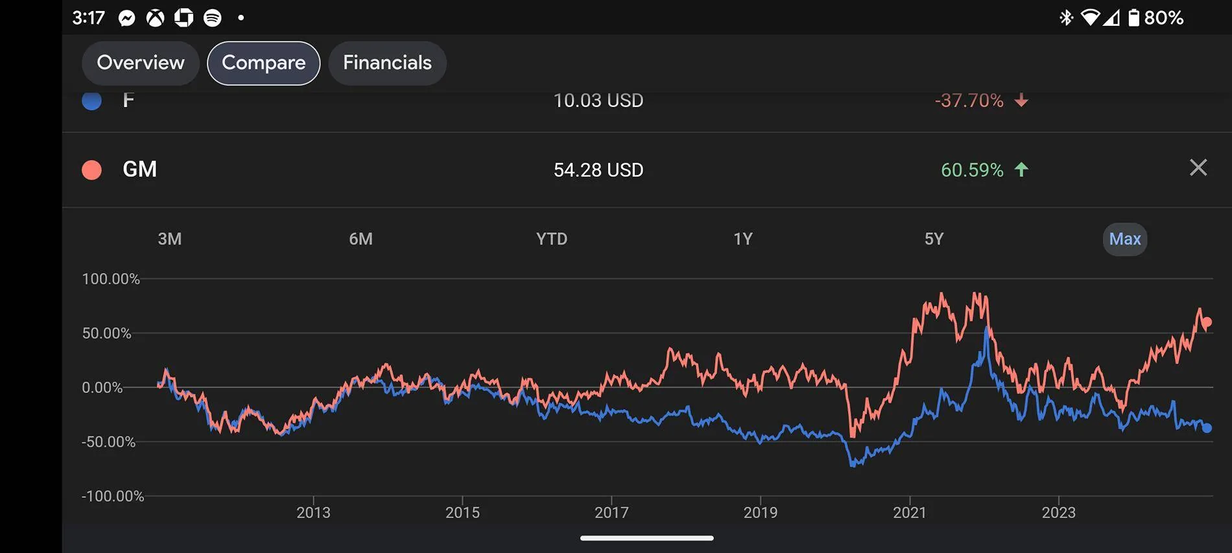Select the Compare tab
Screen dimensions: 1232x553
click(x=263, y=63)
